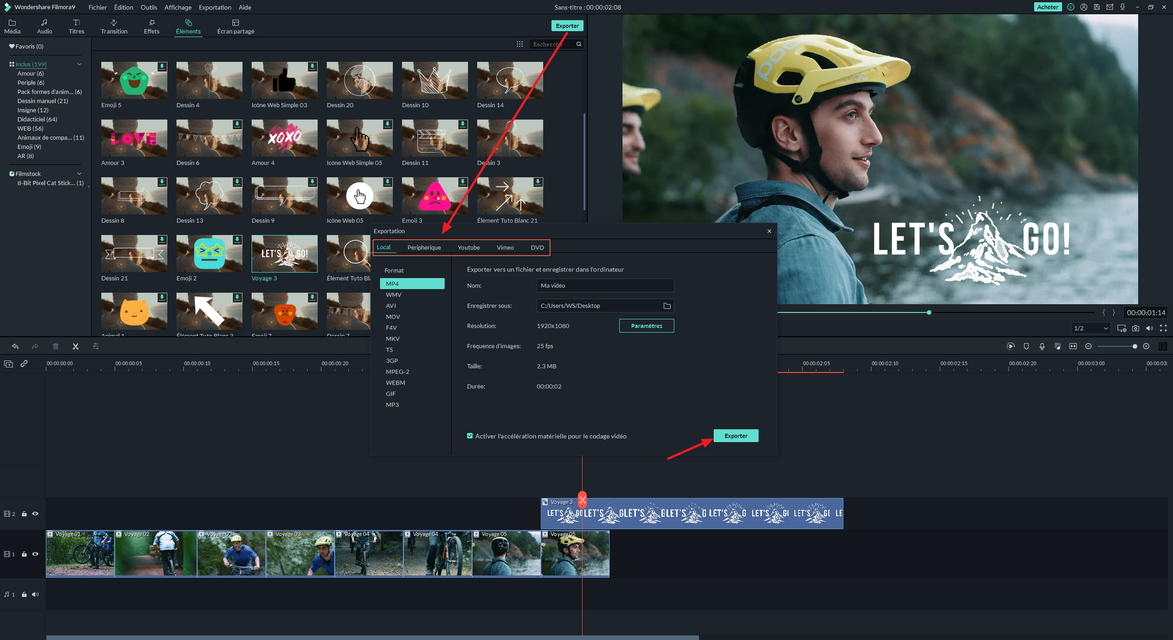This screenshot has width=1173, height=640.
Task: Drag the timeline playhead position slider
Action: (930, 312)
